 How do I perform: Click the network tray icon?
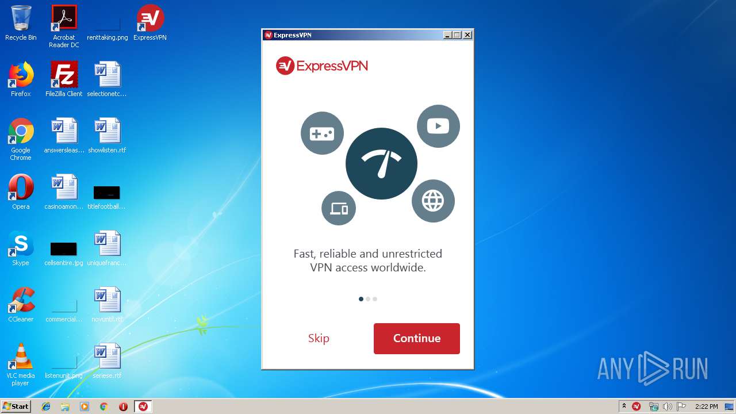653,407
